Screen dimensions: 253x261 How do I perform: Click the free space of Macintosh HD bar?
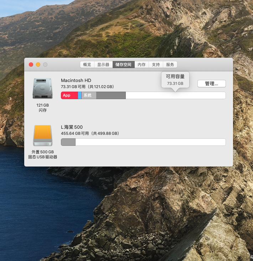tap(176, 95)
